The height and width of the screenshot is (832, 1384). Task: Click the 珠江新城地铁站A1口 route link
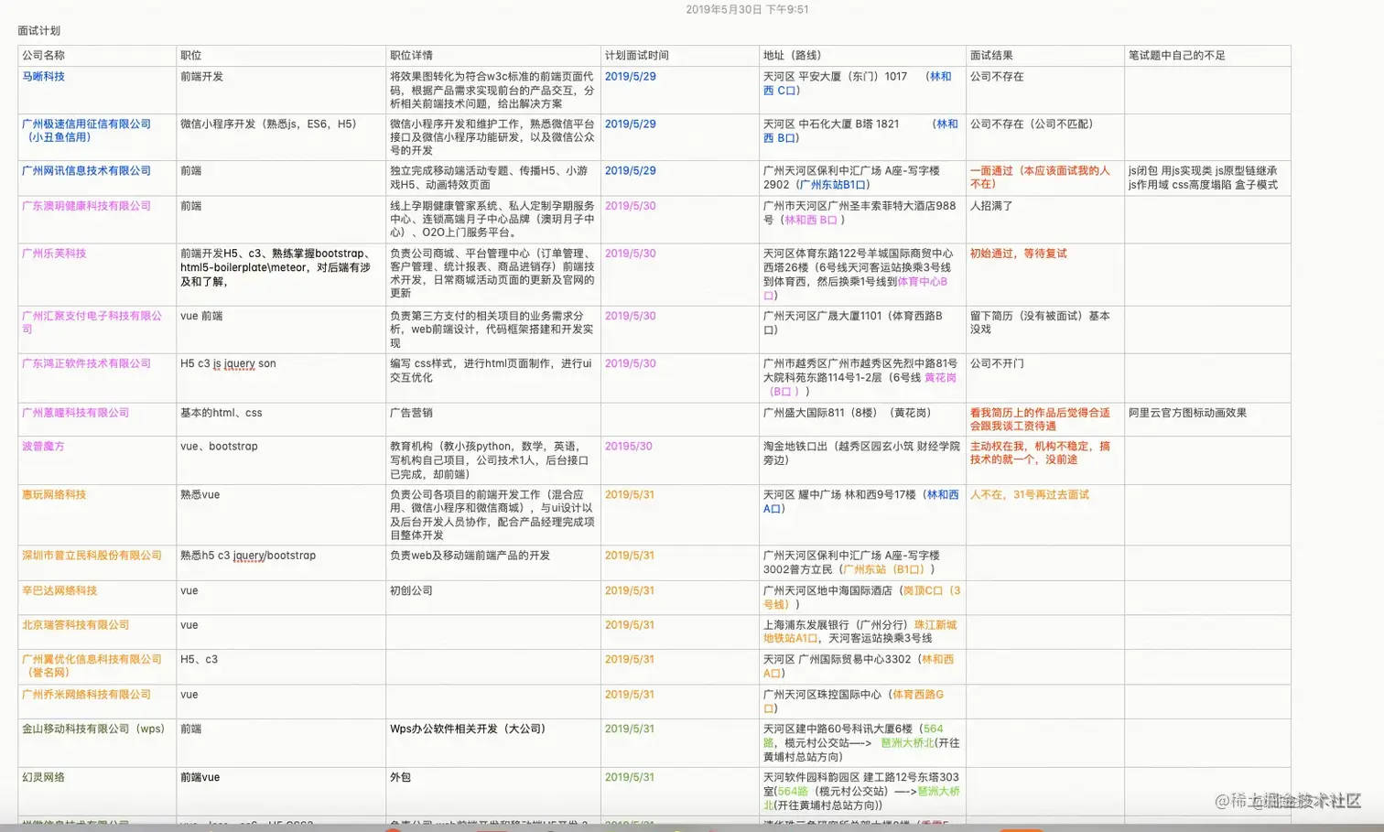click(860, 632)
